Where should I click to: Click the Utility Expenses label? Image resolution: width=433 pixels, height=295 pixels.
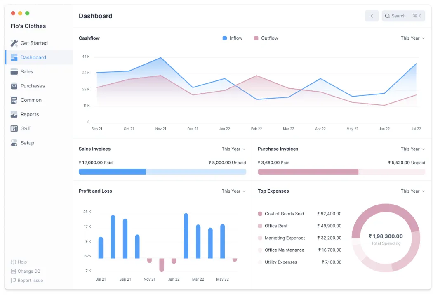point(281,262)
